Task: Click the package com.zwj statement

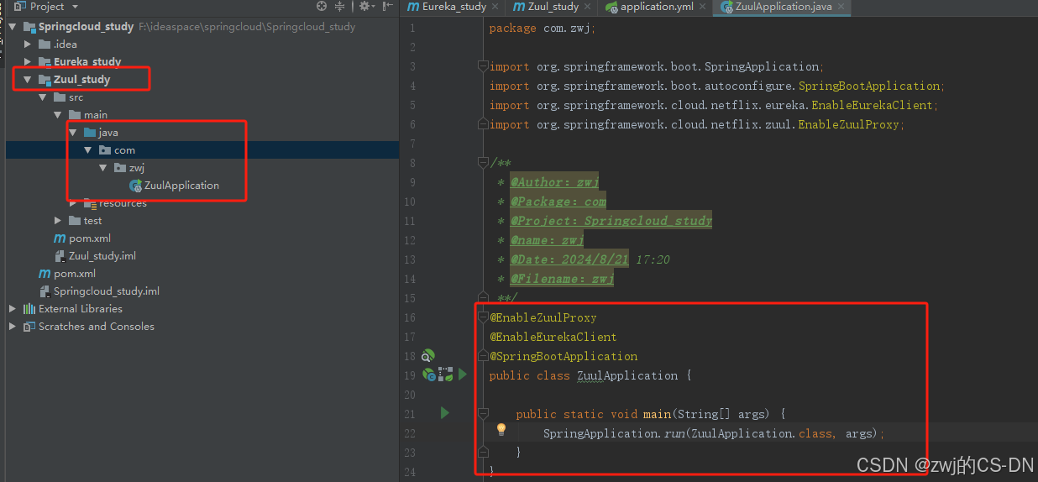Action: pos(543,28)
